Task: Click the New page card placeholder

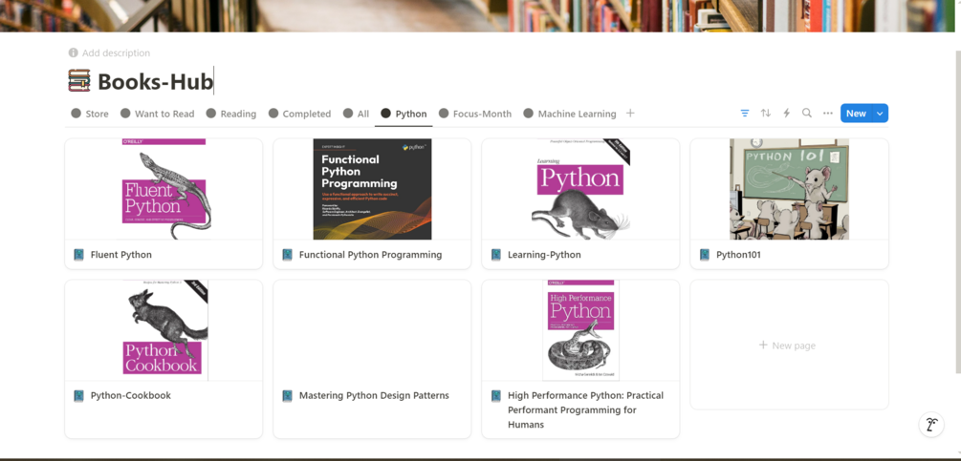Action: coord(788,345)
